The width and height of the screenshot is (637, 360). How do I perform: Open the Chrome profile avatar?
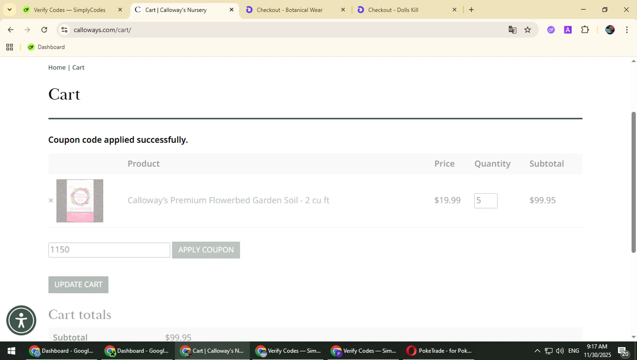(610, 30)
